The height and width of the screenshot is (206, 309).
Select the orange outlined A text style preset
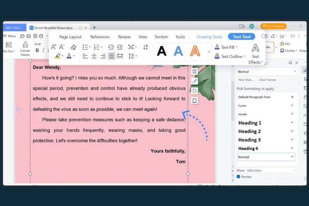pyautogui.click(x=195, y=51)
